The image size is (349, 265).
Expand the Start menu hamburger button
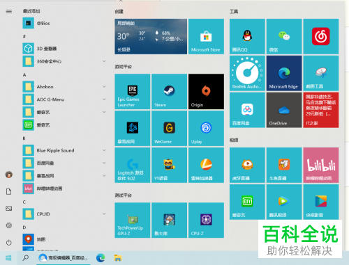click(9, 11)
